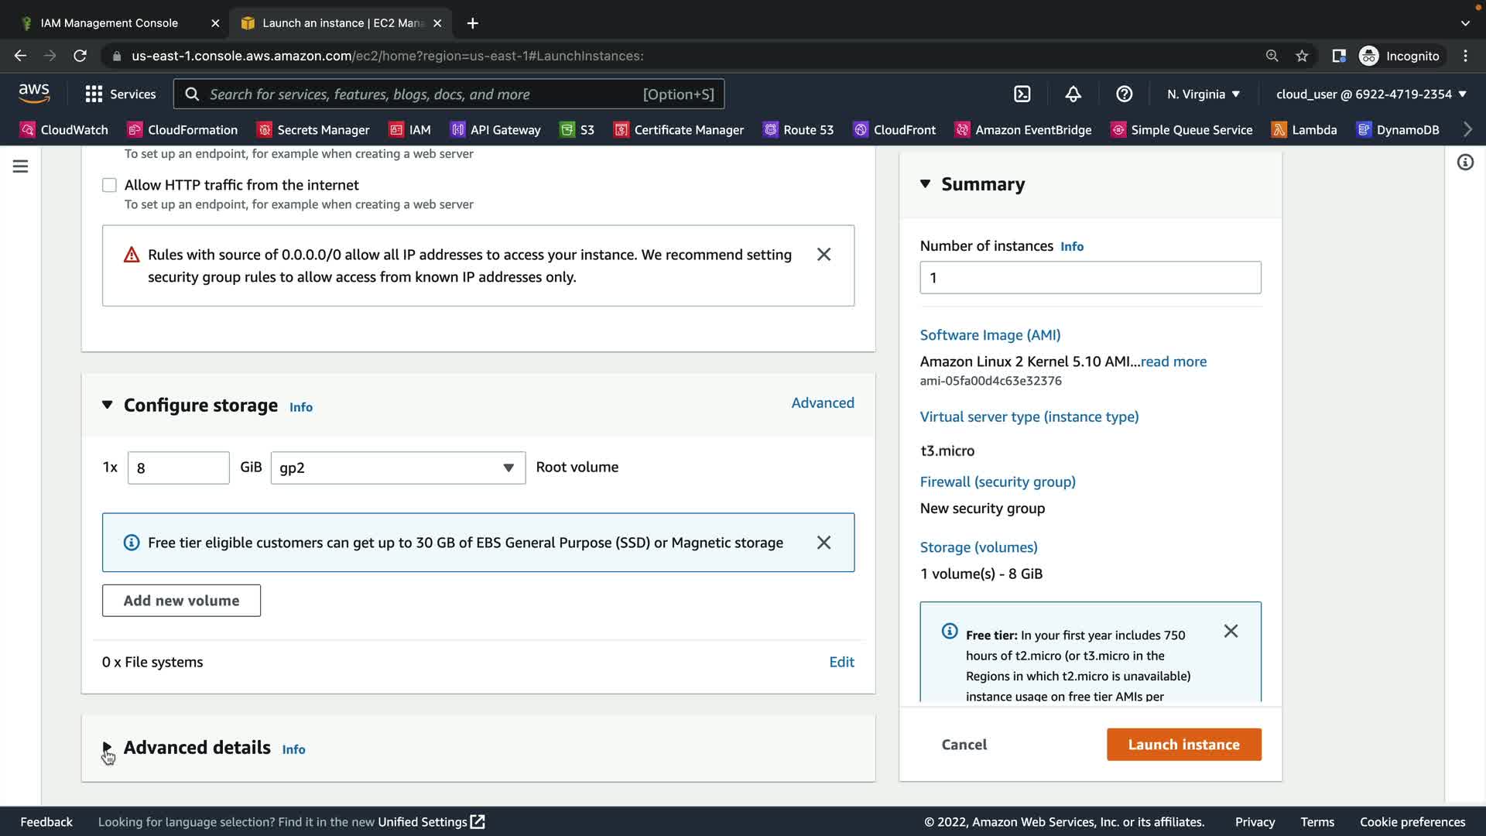The width and height of the screenshot is (1486, 836).
Task: Open the N. Virginia region selector
Action: 1204,94
